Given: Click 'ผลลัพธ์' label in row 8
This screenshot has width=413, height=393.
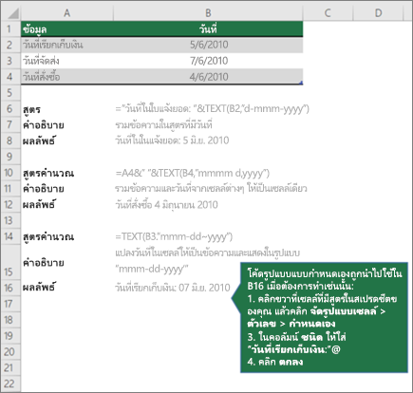Looking at the screenshot, I should [x=39, y=140].
